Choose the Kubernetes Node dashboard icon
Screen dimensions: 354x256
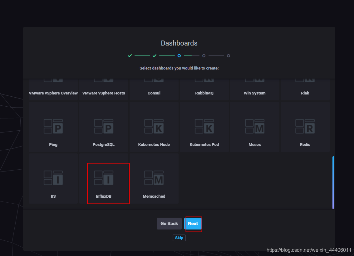click(x=154, y=126)
